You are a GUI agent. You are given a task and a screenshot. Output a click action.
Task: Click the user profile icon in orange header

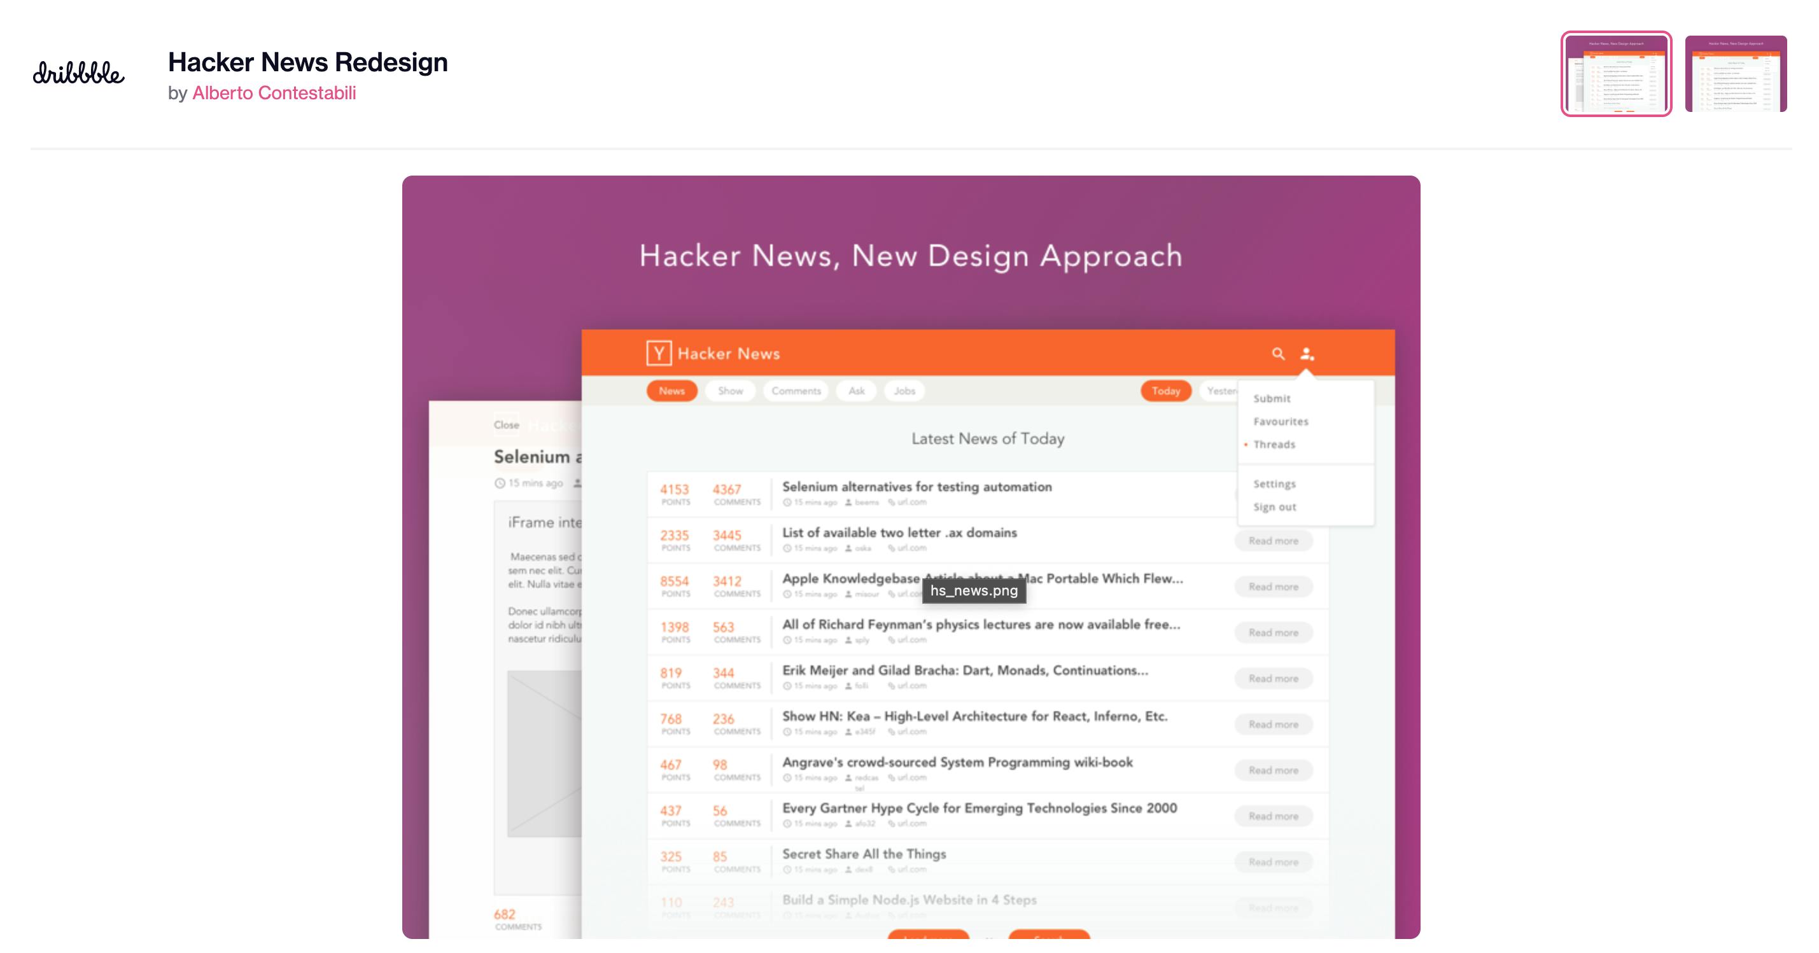[x=1307, y=353]
